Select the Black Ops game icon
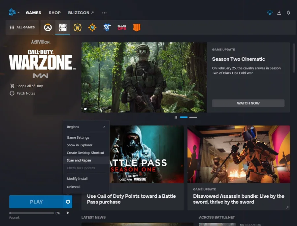The width and height of the screenshot is (297, 226). click(x=122, y=28)
